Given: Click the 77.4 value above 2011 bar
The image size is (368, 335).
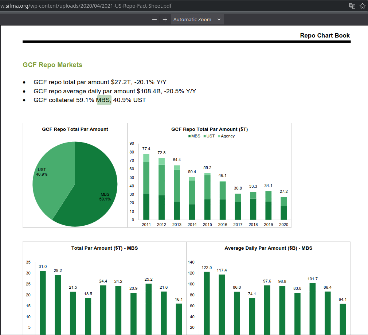Looking at the screenshot, I should tap(146, 149).
